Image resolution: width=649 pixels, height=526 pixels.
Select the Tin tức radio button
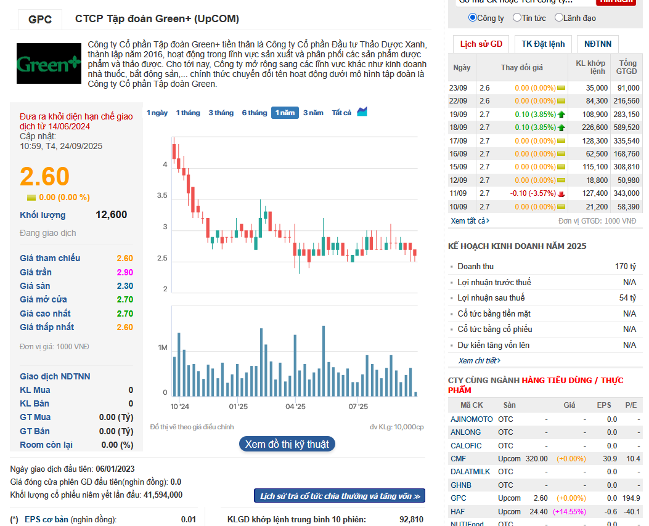click(x=516, y=17)
